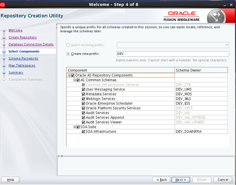This screenshot has width=236, height=185.
Task: Click the DEV_IAU schema owner cell
Action: coord(201,113)
